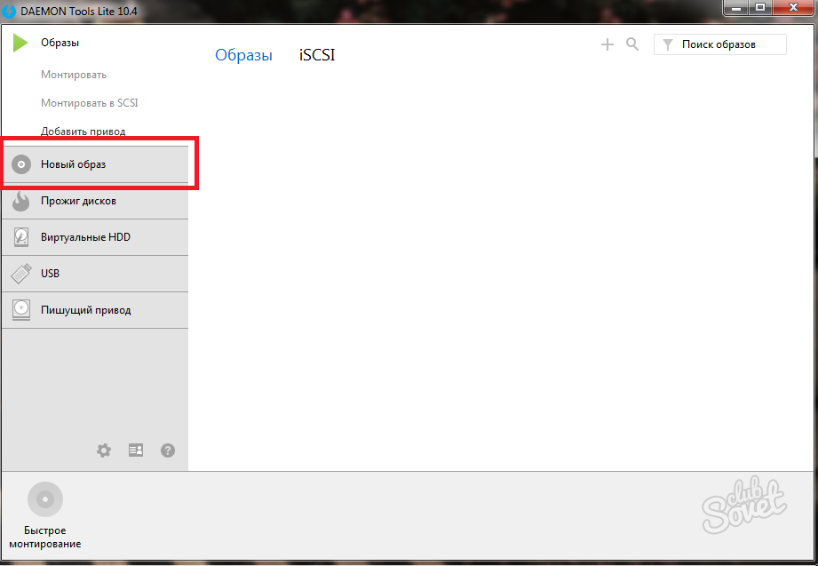Open Прожиг дисков flame icon
The image size is (818, 566).
tap(21, 202)
